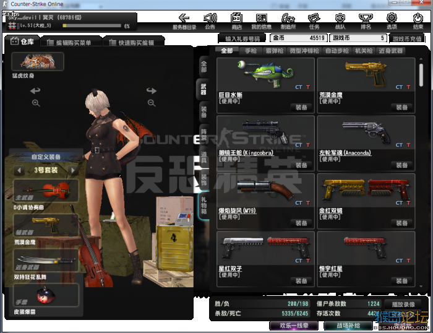This screenshot has width=433, height=333.
Task: Open the 商店 shop icon
Action: 236,18
